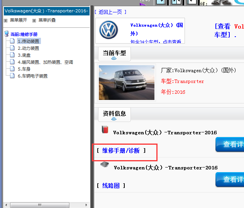Select the 当前:维修手册 root node
The width and height of the screenshot is (244, 208).
[x=24, y=34]
